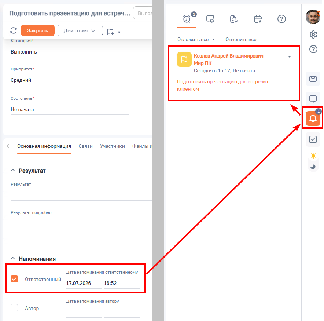Screen dimensions: 324x321
Task: Enable the Автор reminder checkbox
Action: 14,308
